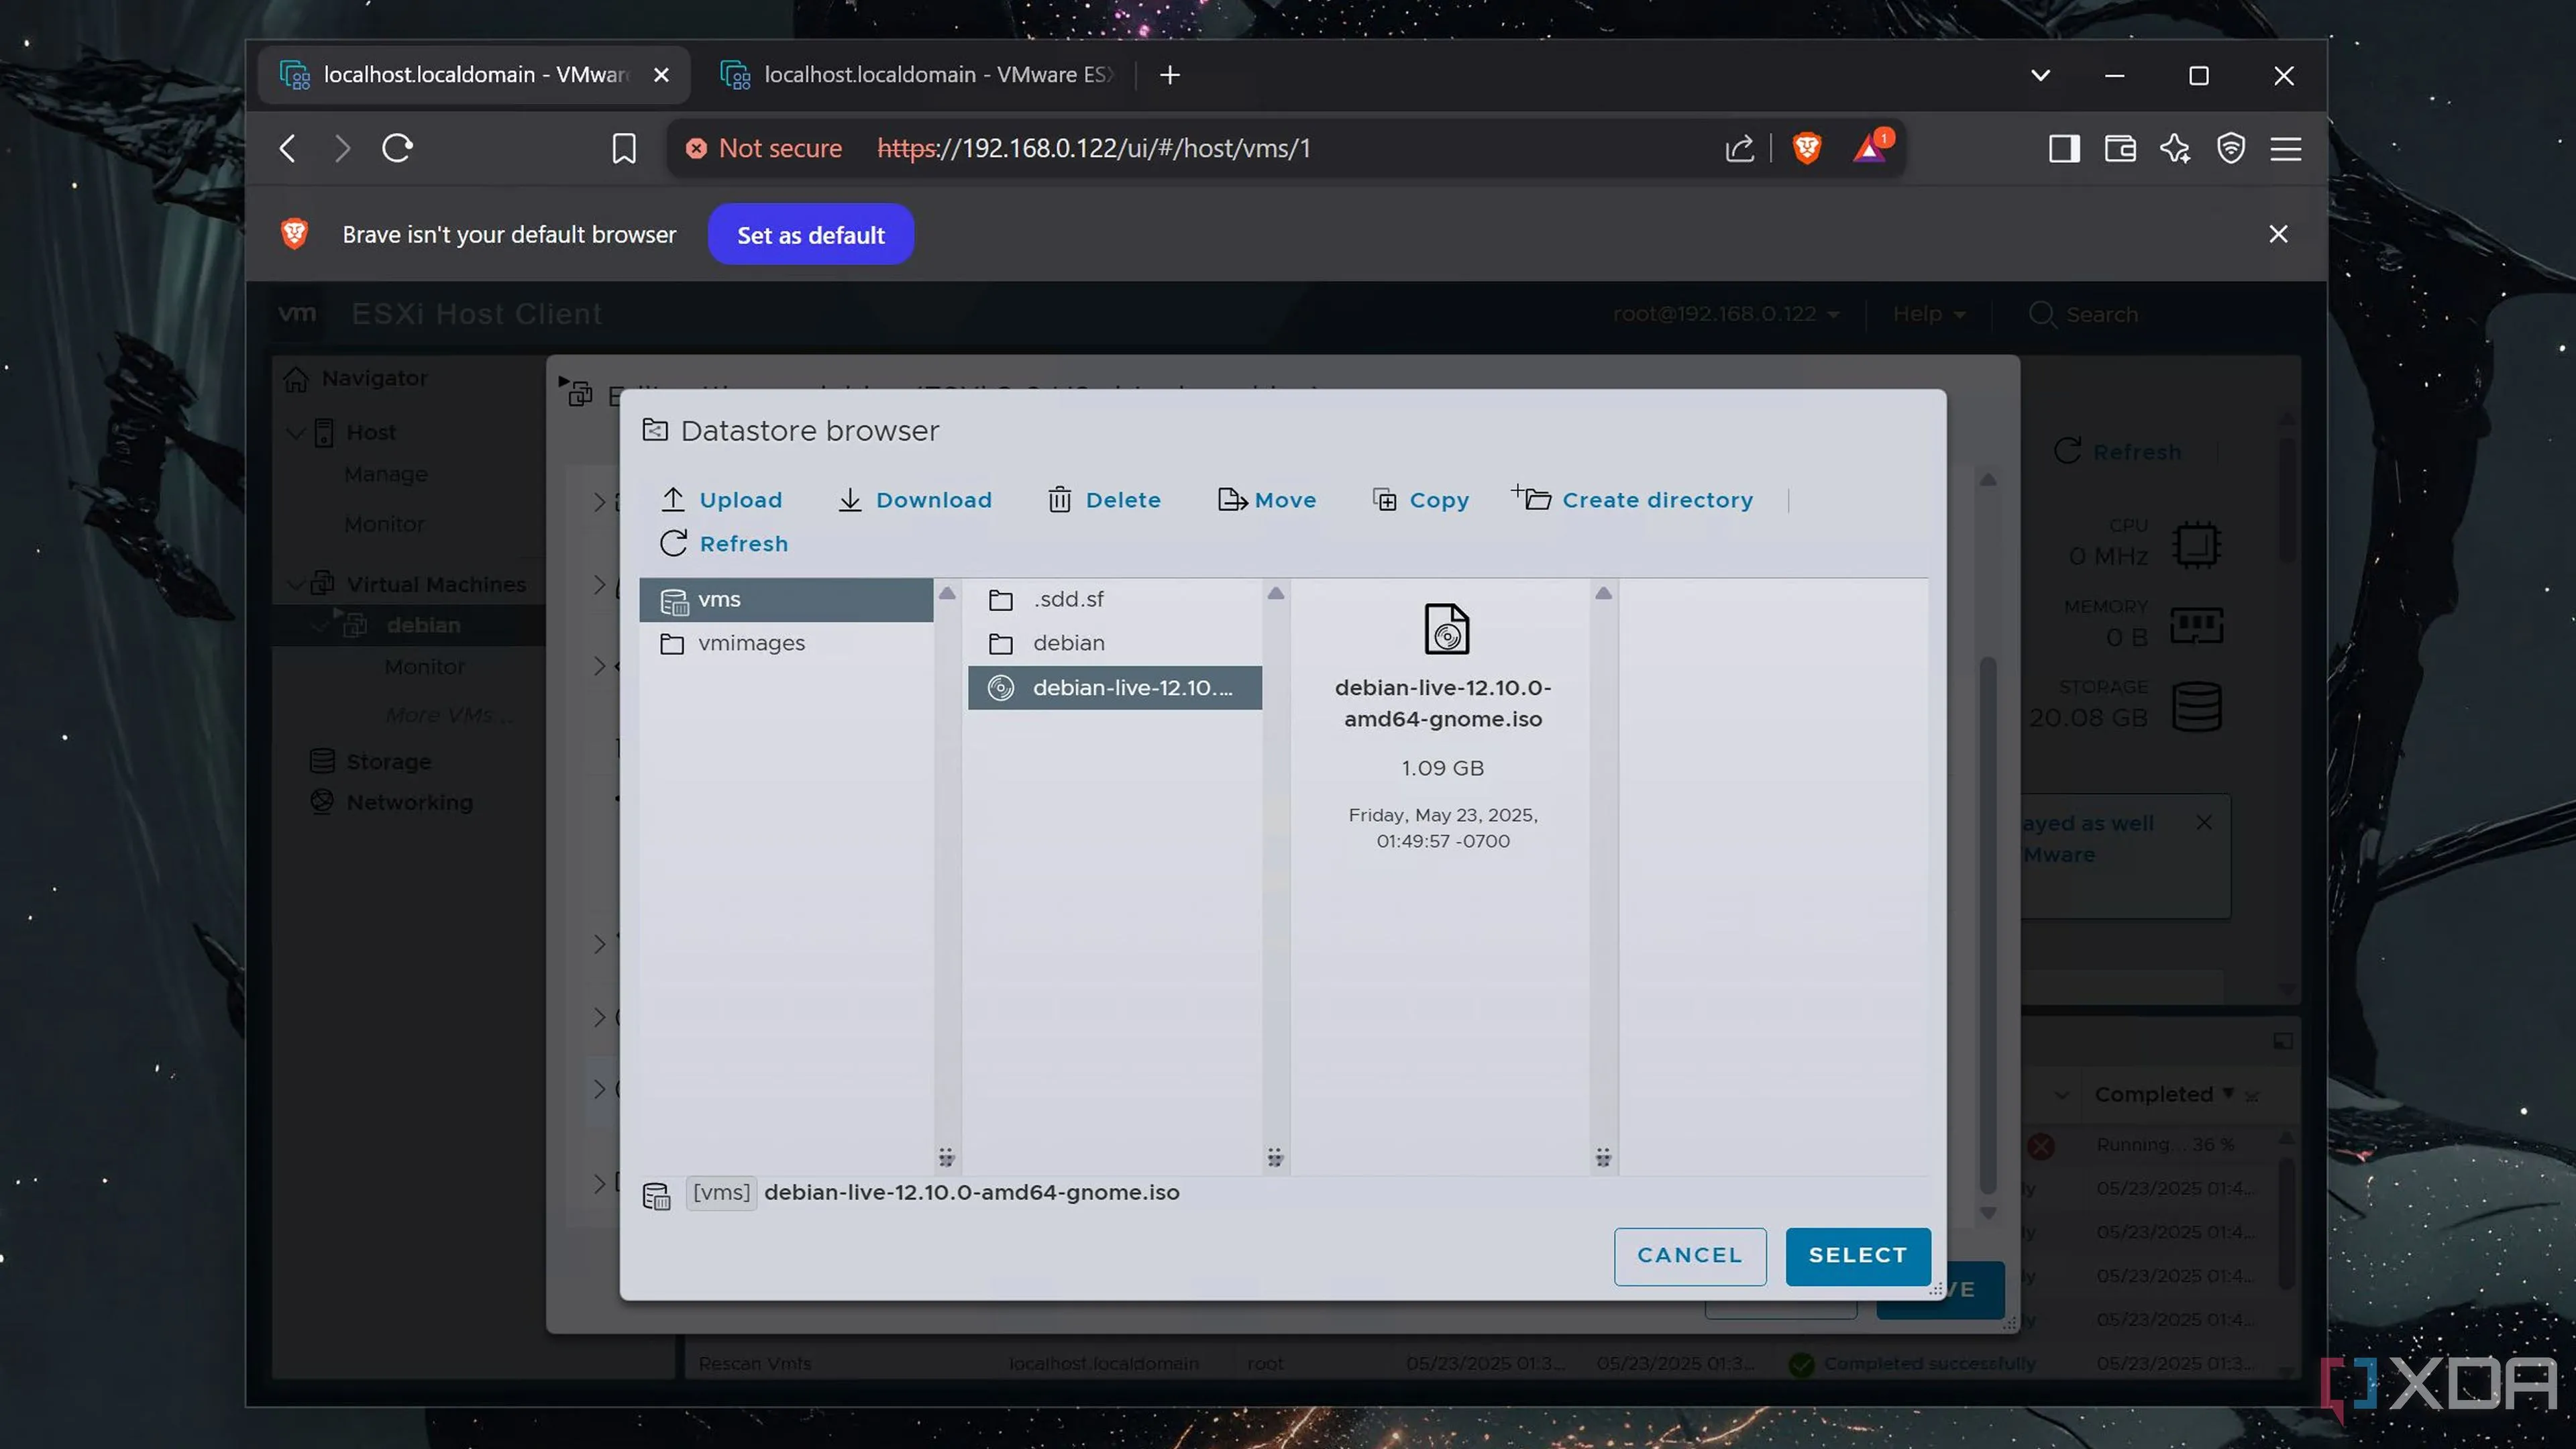Click More VMs link in navigator
The width and height of the screenshot is (2576, 1449).
tap(449, 715)
